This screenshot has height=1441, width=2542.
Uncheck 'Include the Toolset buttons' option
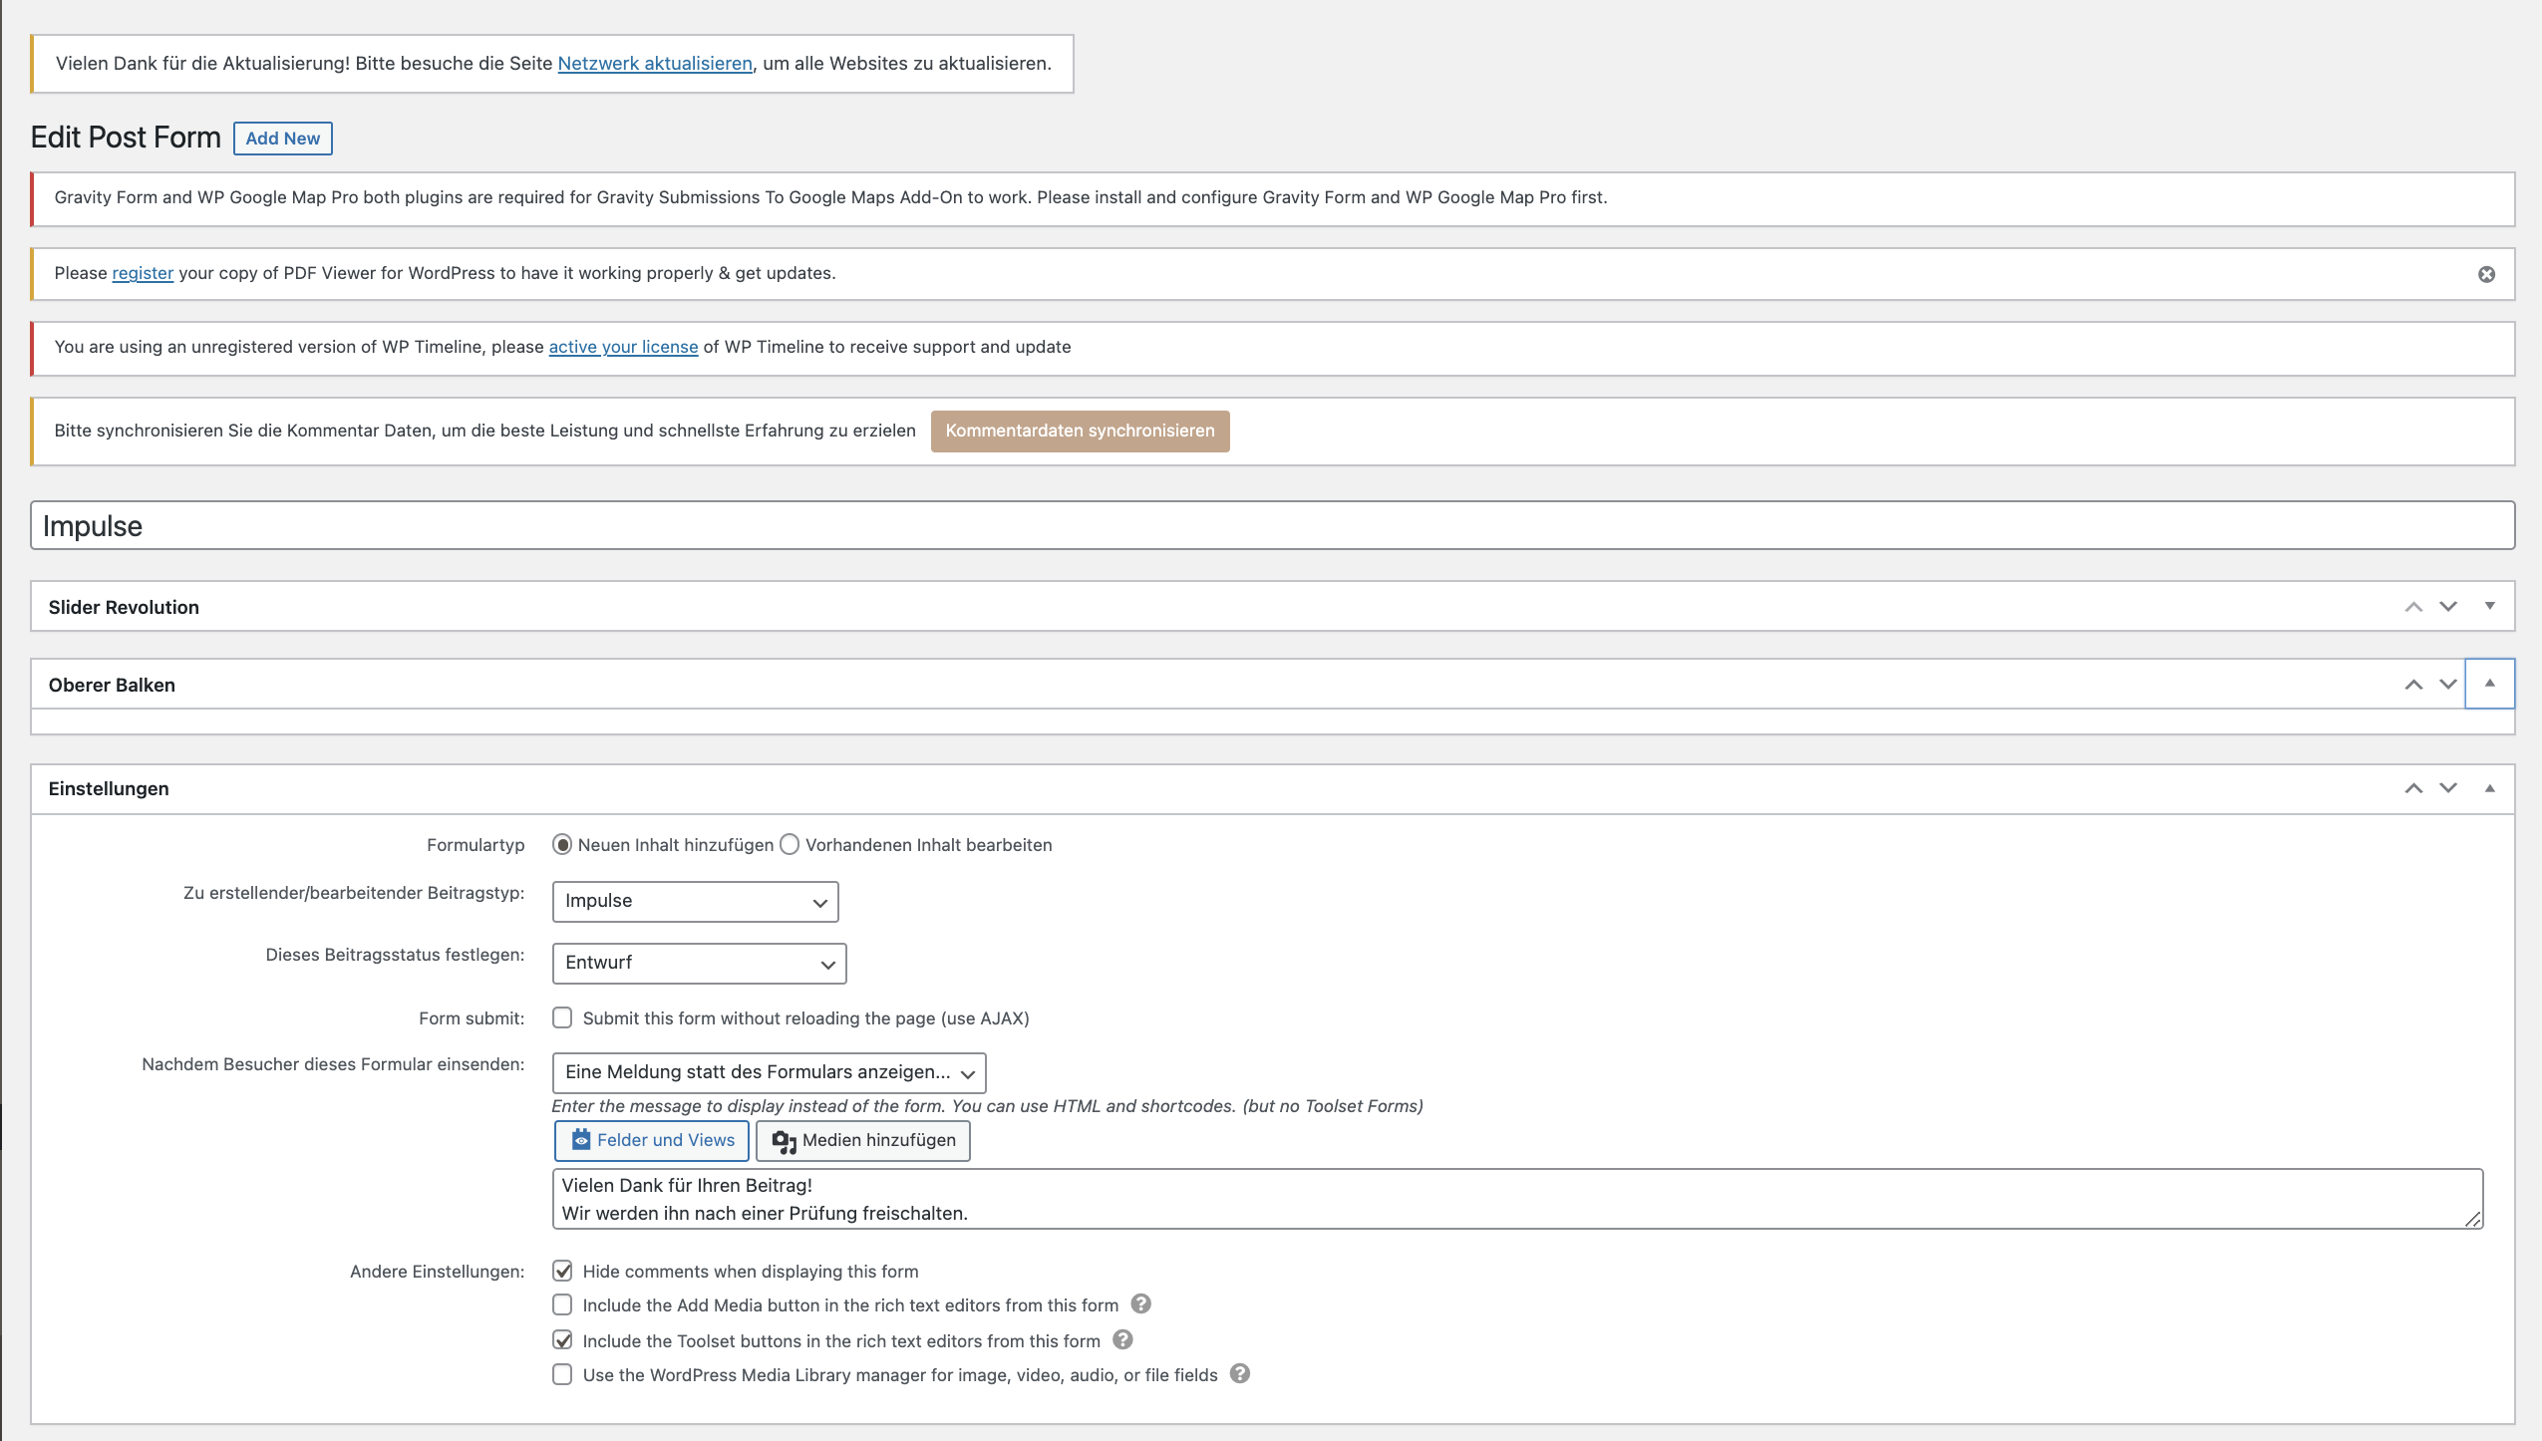tap(562, 1340)
